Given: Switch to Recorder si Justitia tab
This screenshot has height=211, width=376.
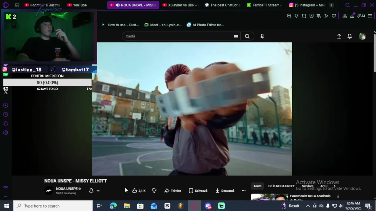Looking at the screenshot, I should [42, 5].
